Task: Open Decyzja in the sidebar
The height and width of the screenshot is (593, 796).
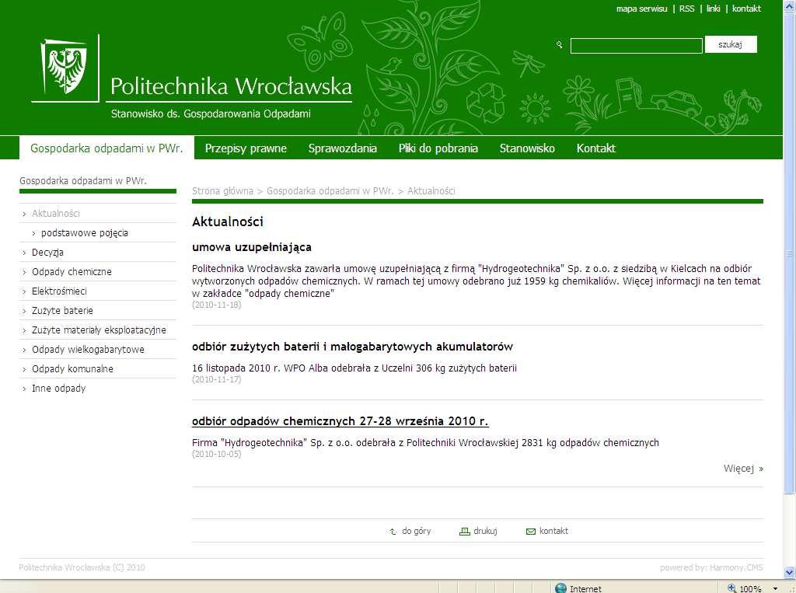Action: 47,253
